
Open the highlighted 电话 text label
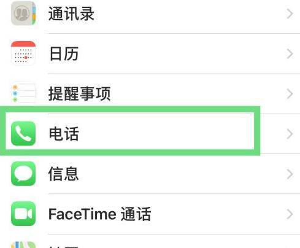click(64, 134)
